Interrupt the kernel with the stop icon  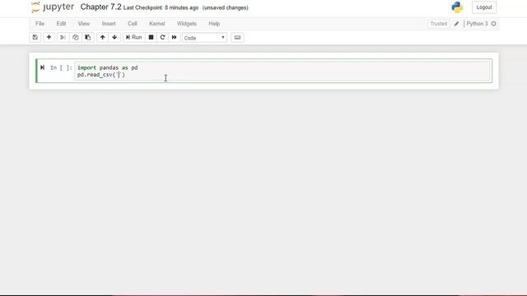[x=152, y=37]
